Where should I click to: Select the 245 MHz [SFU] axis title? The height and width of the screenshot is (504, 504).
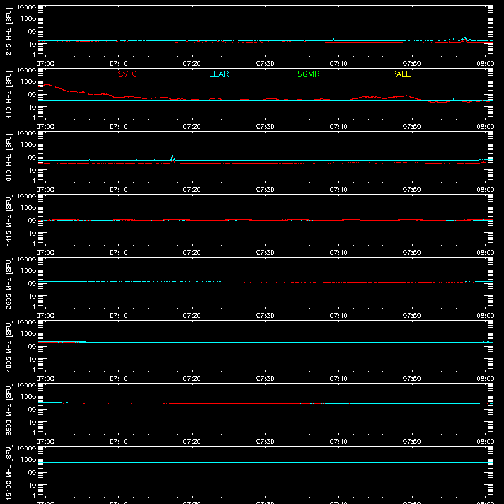(x=8, y=31)
